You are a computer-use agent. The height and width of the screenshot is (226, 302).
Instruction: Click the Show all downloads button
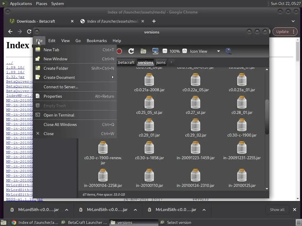pos(277,210)
